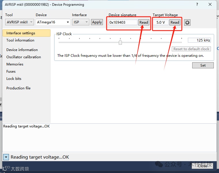The image size is (219, 173).
Task: Open the Production file page
Action: tap(18, 88)
